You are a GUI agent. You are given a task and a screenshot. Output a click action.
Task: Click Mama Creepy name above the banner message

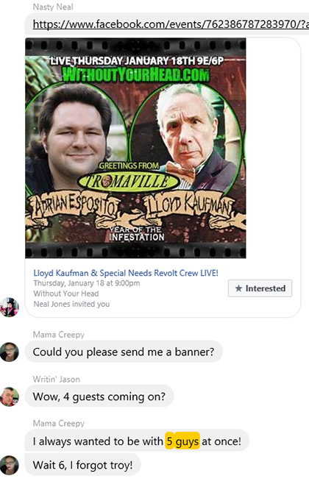click(x=59, y=335)
